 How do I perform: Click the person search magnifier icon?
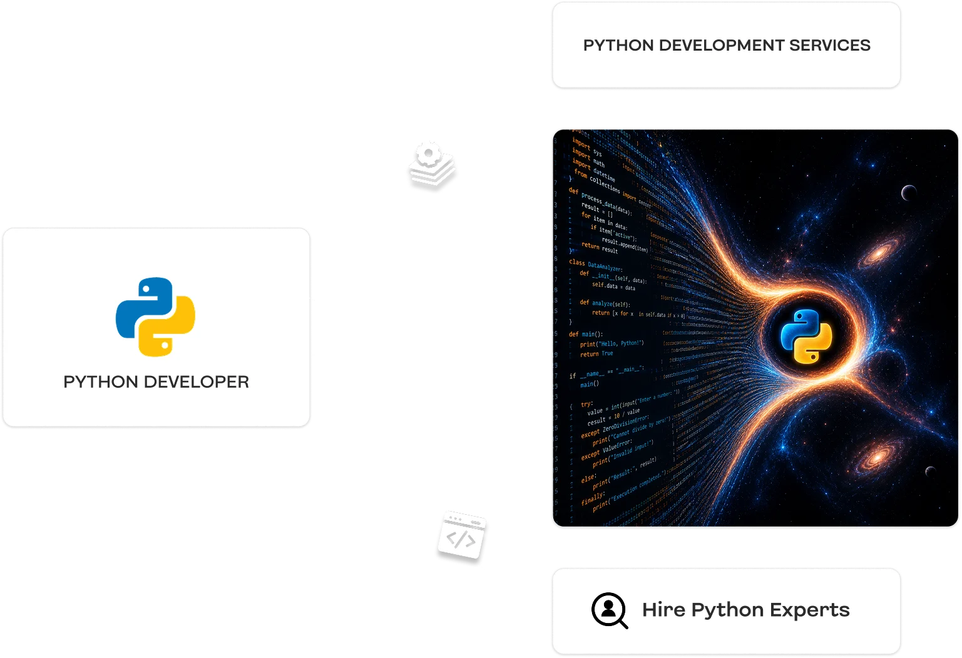tap(610, 610)
